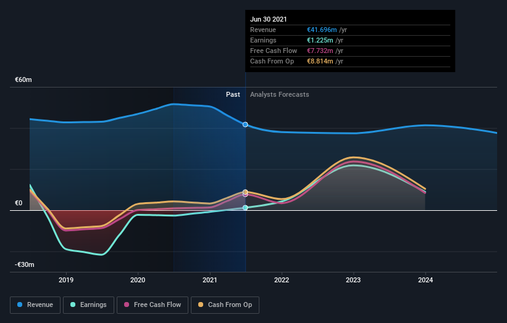Toggle the Cash From Op legend button
The image size is (507, 323).
(x=225, y=305)
